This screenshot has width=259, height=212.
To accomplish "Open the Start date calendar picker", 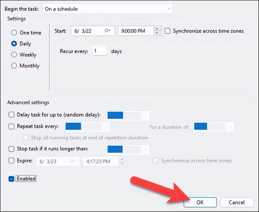I will pos(108,31).
